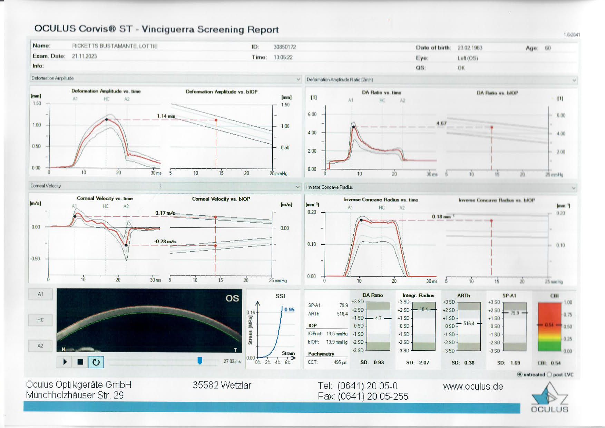Click the IOPnct value 13.5 mmHg
This screenshot has width=605, height=428.
tap(337, 333)
